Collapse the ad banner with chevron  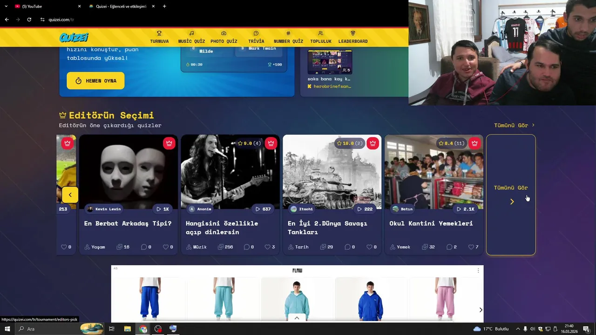tap(297, 318)
